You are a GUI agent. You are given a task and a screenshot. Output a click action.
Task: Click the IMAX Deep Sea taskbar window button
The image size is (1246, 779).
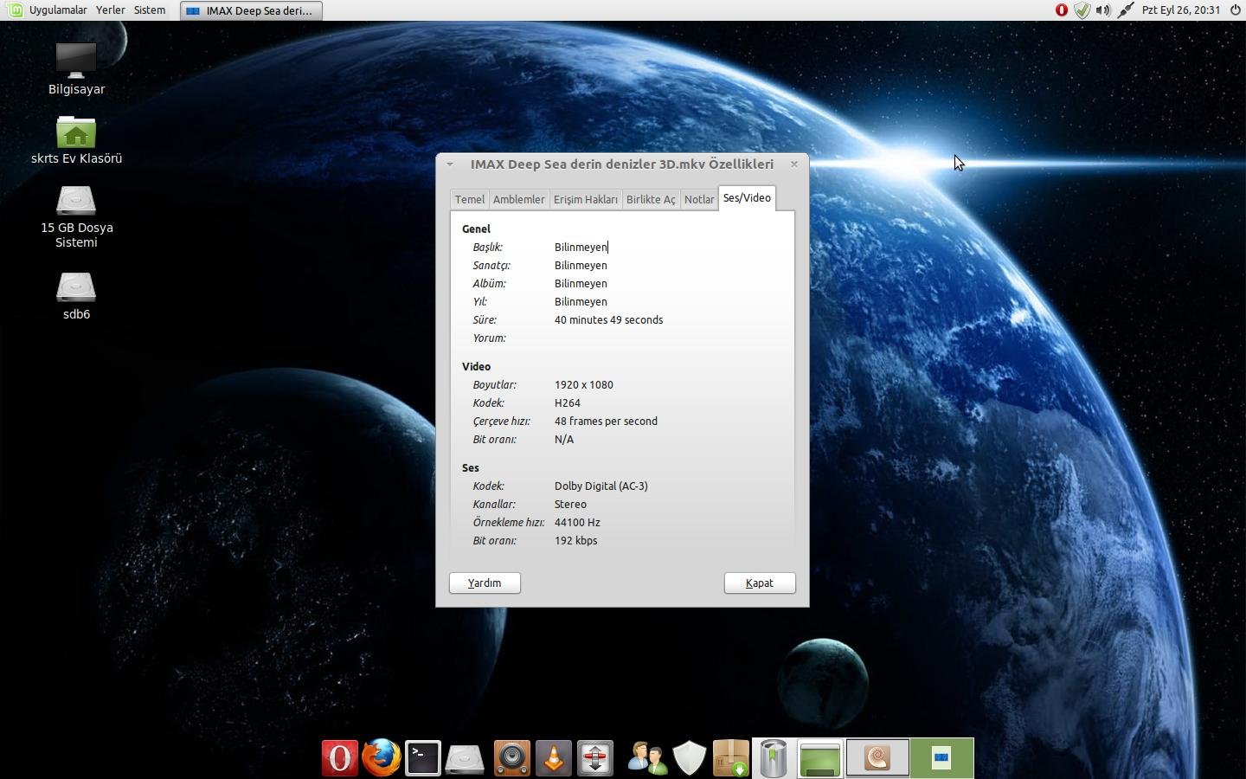pyautogui.click(x=251, y=10)
